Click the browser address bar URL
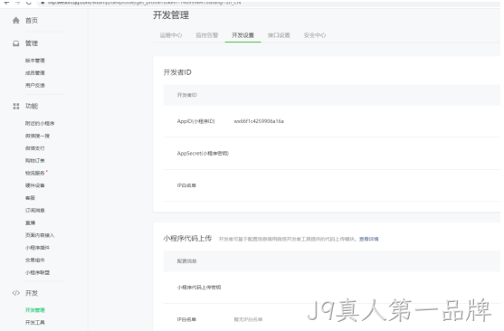The height and width of the screenshot is (331, 504). (x=144, y=2)
